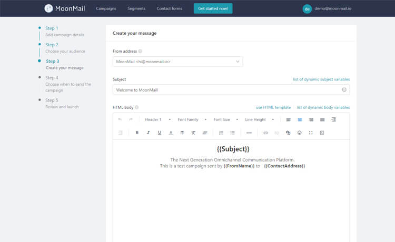395x242 pixels.
Task: Open the Font Family dropdown
Action: pyautogui.click(x=192, y=119)
